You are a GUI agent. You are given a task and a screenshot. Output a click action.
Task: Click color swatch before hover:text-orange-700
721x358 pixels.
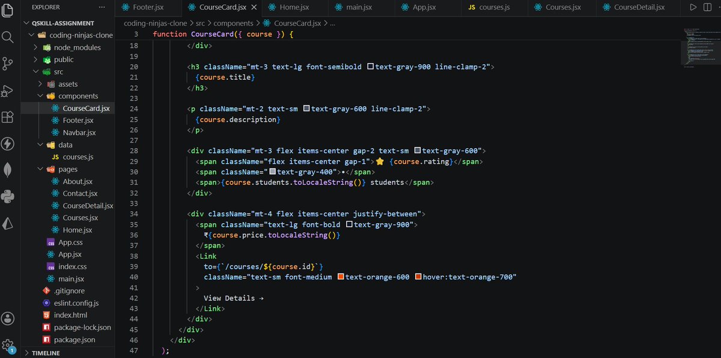pyautogui.click(x=418, y=276)
